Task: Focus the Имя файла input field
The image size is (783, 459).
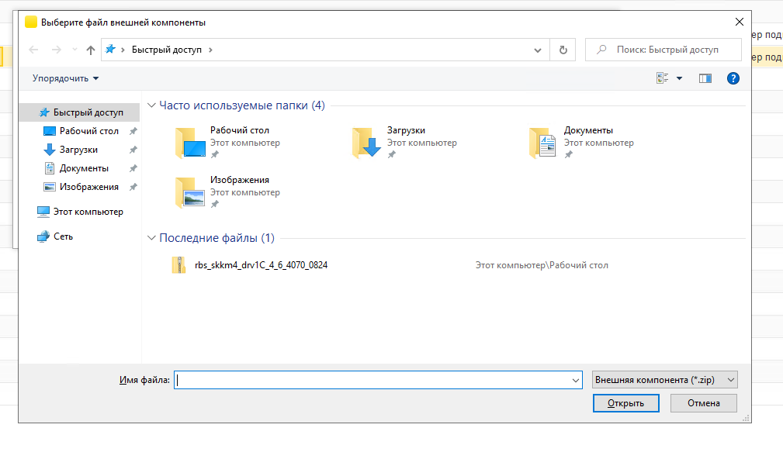Action: 377,380
